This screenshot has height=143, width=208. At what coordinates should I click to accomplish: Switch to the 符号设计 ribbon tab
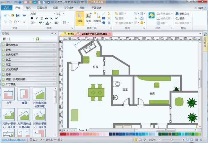68,8
